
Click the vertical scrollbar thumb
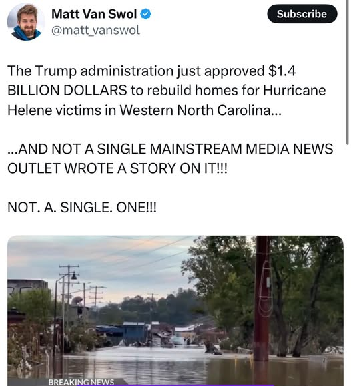347,73
